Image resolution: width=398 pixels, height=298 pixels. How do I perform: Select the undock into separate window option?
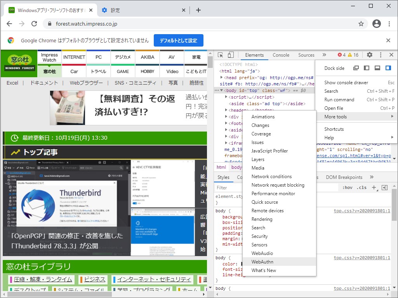click(x=356, y=68)
